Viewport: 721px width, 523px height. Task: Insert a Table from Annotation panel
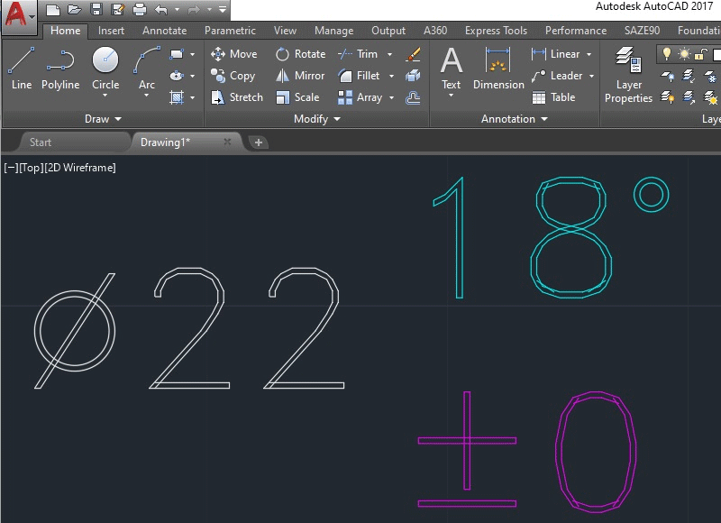(553, 97)
